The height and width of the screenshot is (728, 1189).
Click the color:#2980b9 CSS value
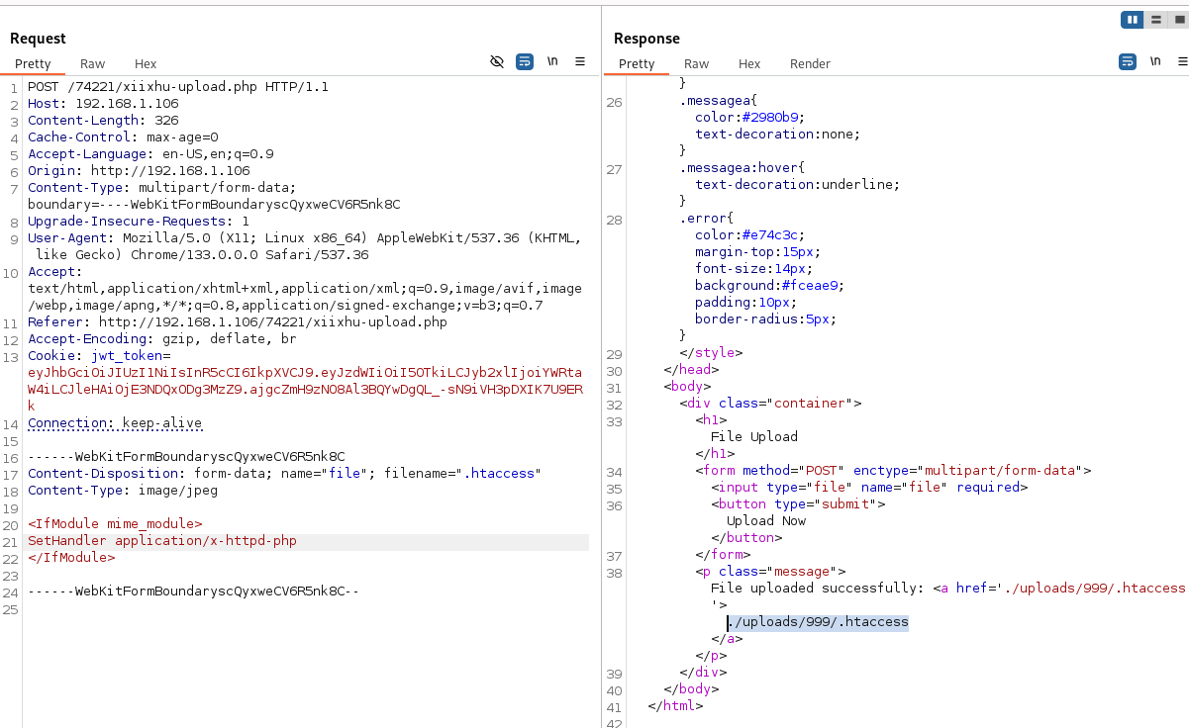click(749, 118)
